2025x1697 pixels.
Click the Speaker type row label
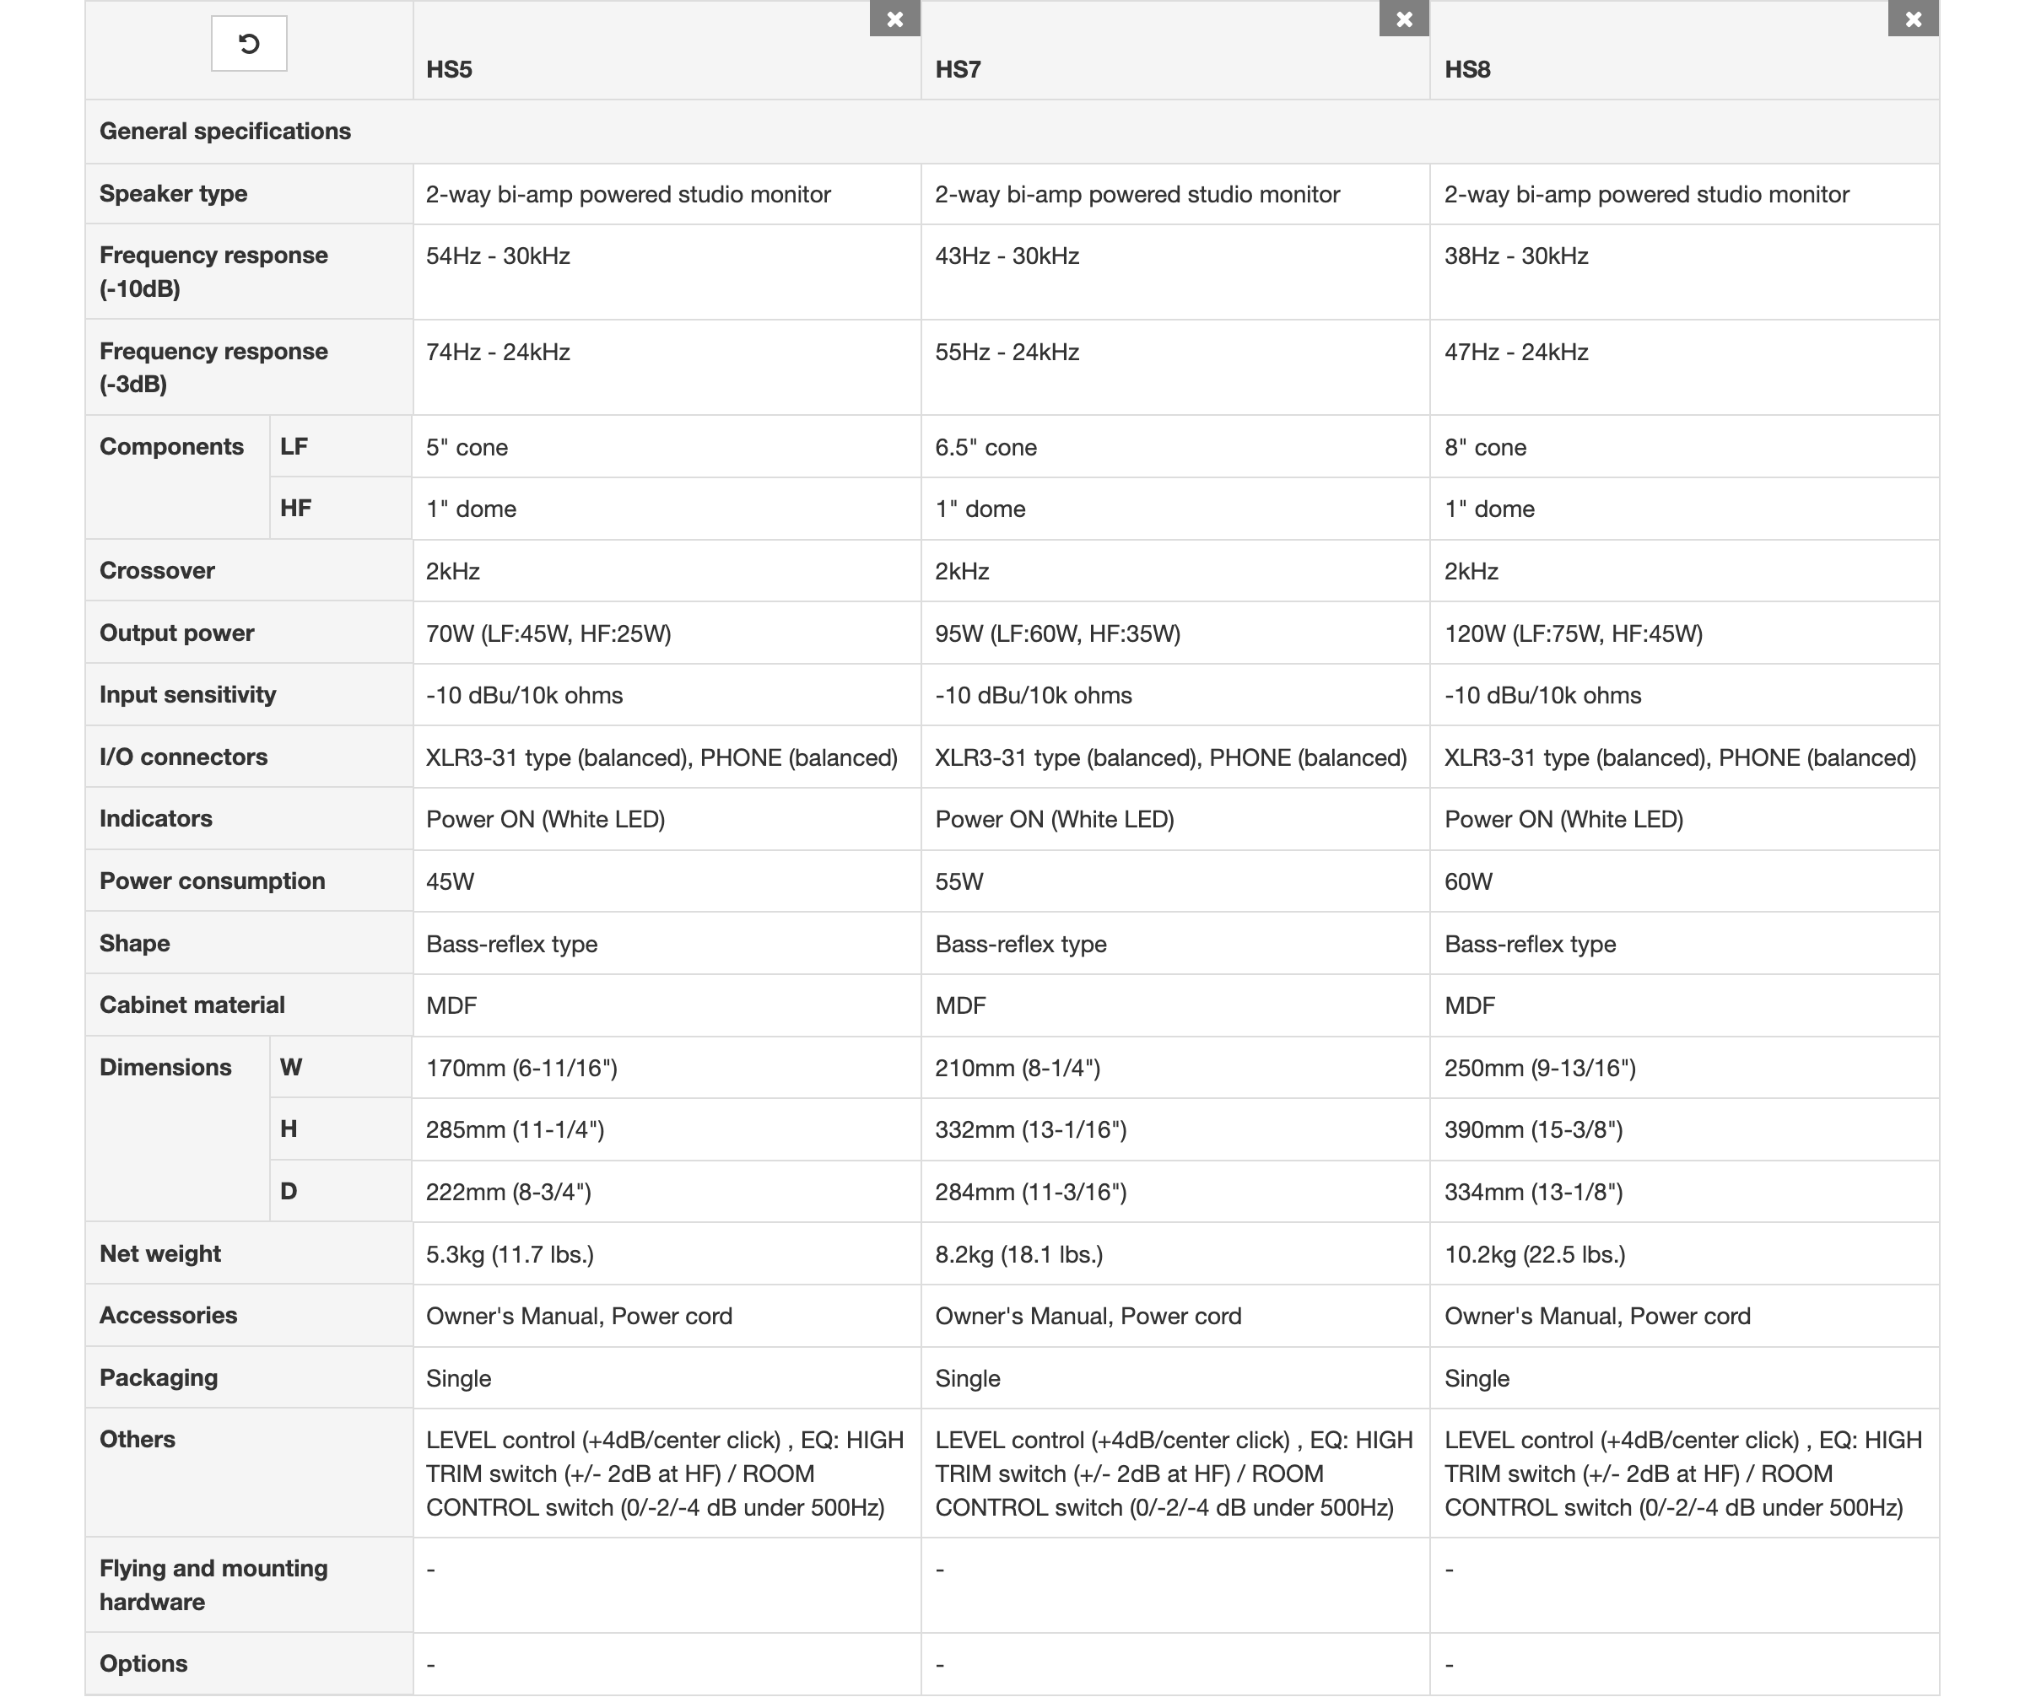(x=174, y=194)
